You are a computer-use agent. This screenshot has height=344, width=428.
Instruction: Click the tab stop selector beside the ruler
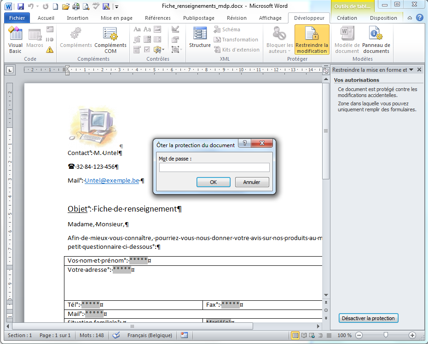[10, 70]
